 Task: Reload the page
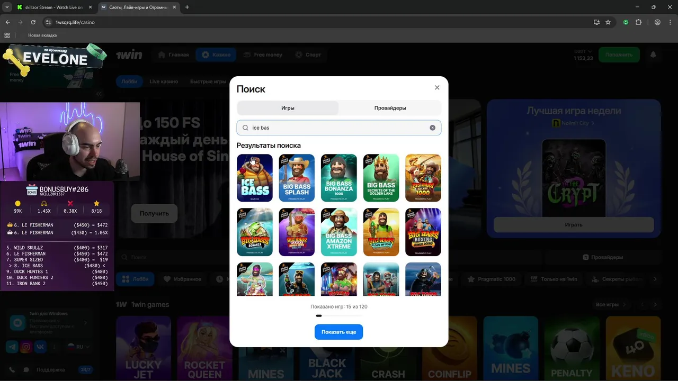(x=33, y=22)
